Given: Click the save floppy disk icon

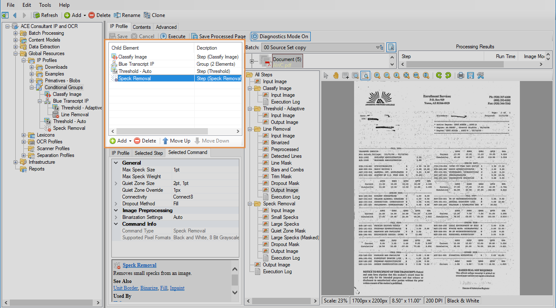Looking at the screenshot, I should [x=470, y=76].
